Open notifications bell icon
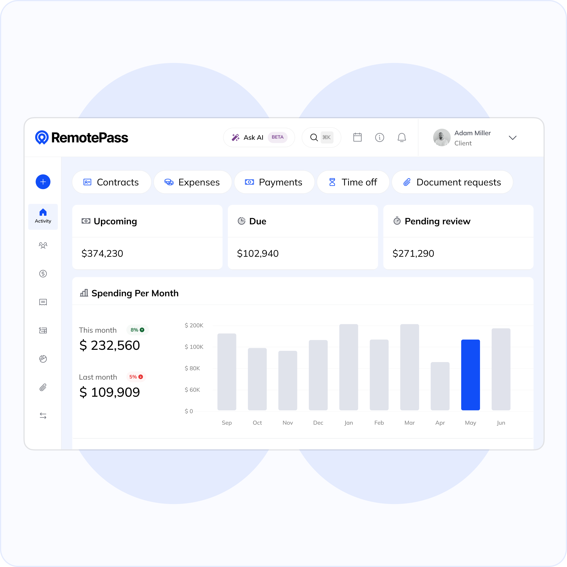 tap(401, 137)
